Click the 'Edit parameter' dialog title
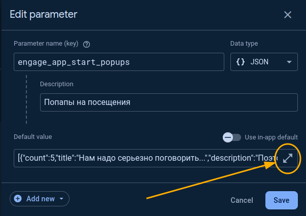 tap(44, 14)
